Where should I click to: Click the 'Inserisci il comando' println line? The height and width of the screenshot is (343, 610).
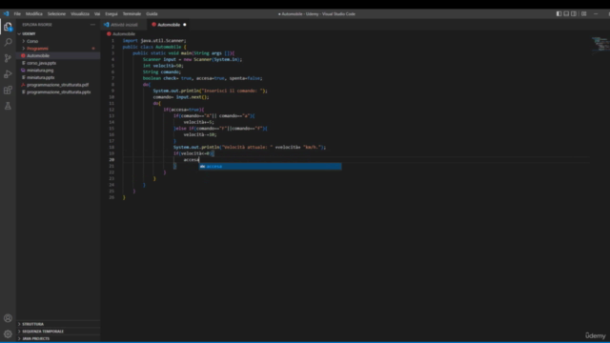point(210,91)
